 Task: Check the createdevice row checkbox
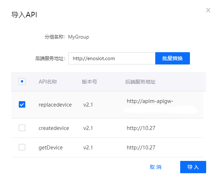pos(22,128)
